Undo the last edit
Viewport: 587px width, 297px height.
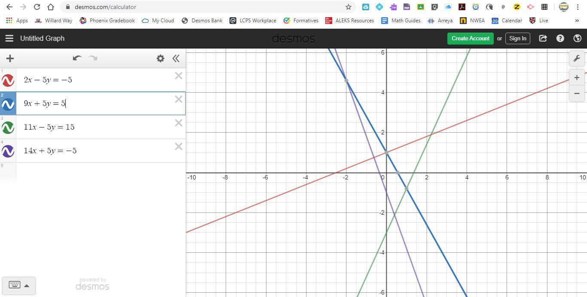pyautogui.click(x=77, y=58)
